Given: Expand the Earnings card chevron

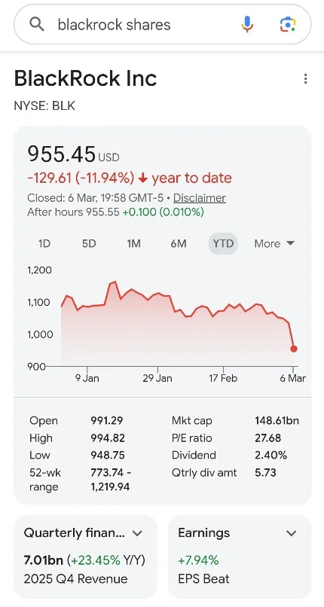Looking at the screenshot, I should pos(291,533).
